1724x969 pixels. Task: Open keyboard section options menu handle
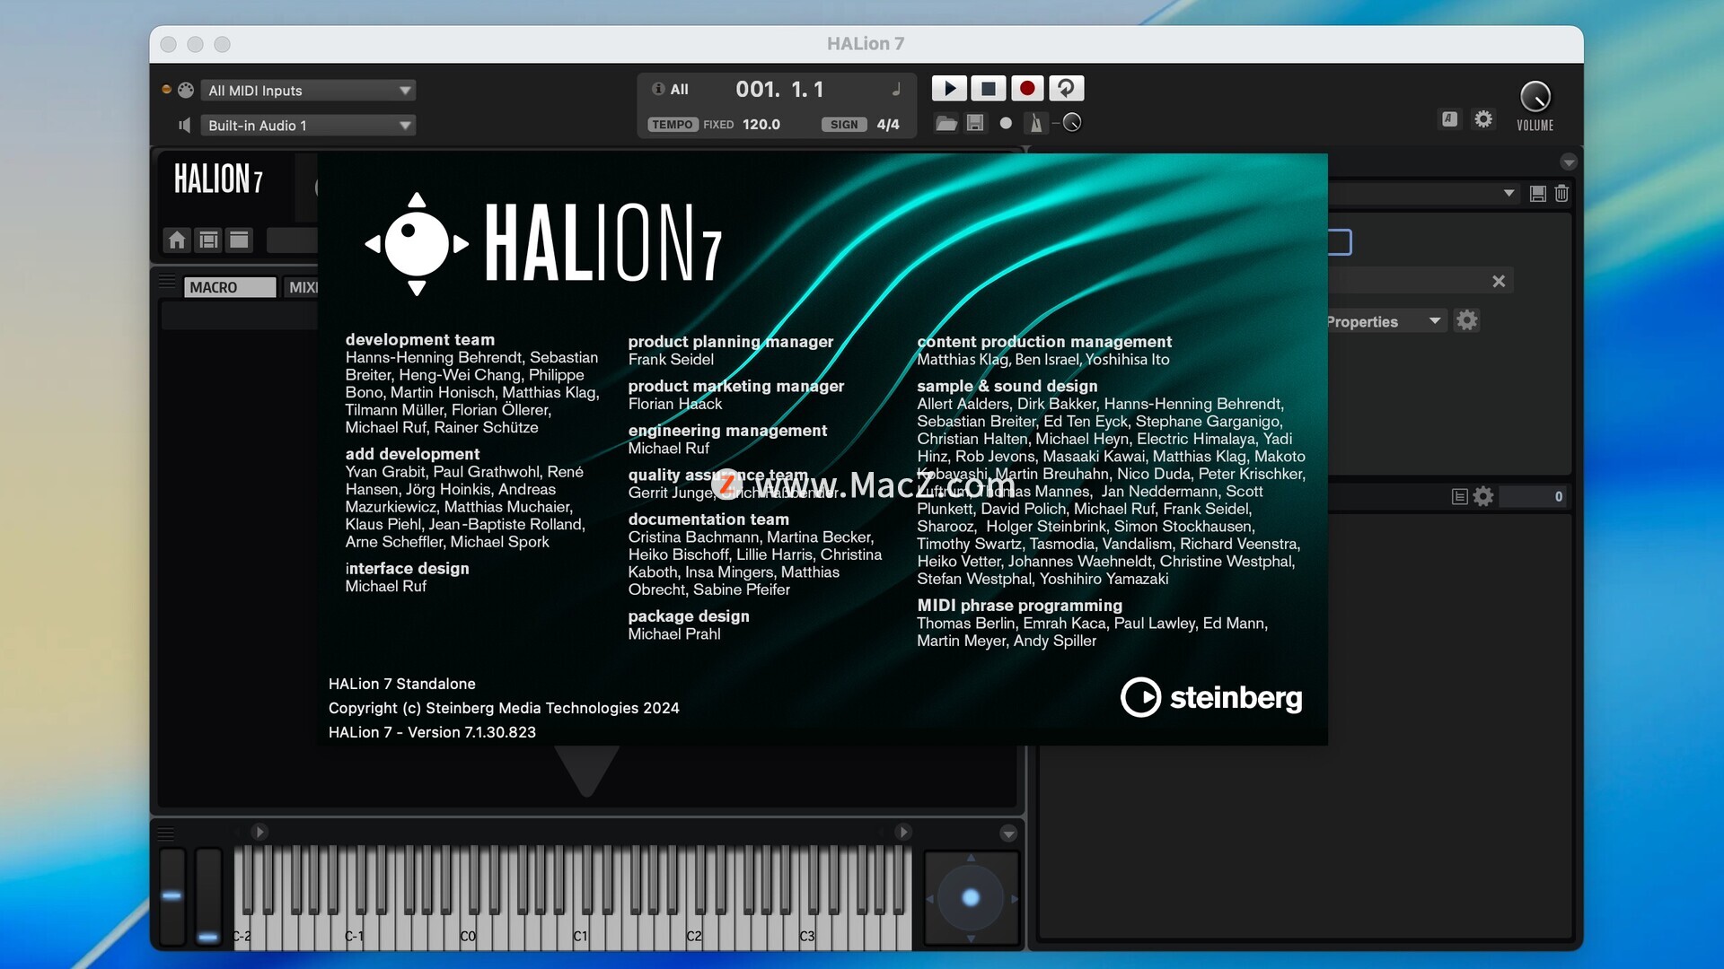coord(166,834)
